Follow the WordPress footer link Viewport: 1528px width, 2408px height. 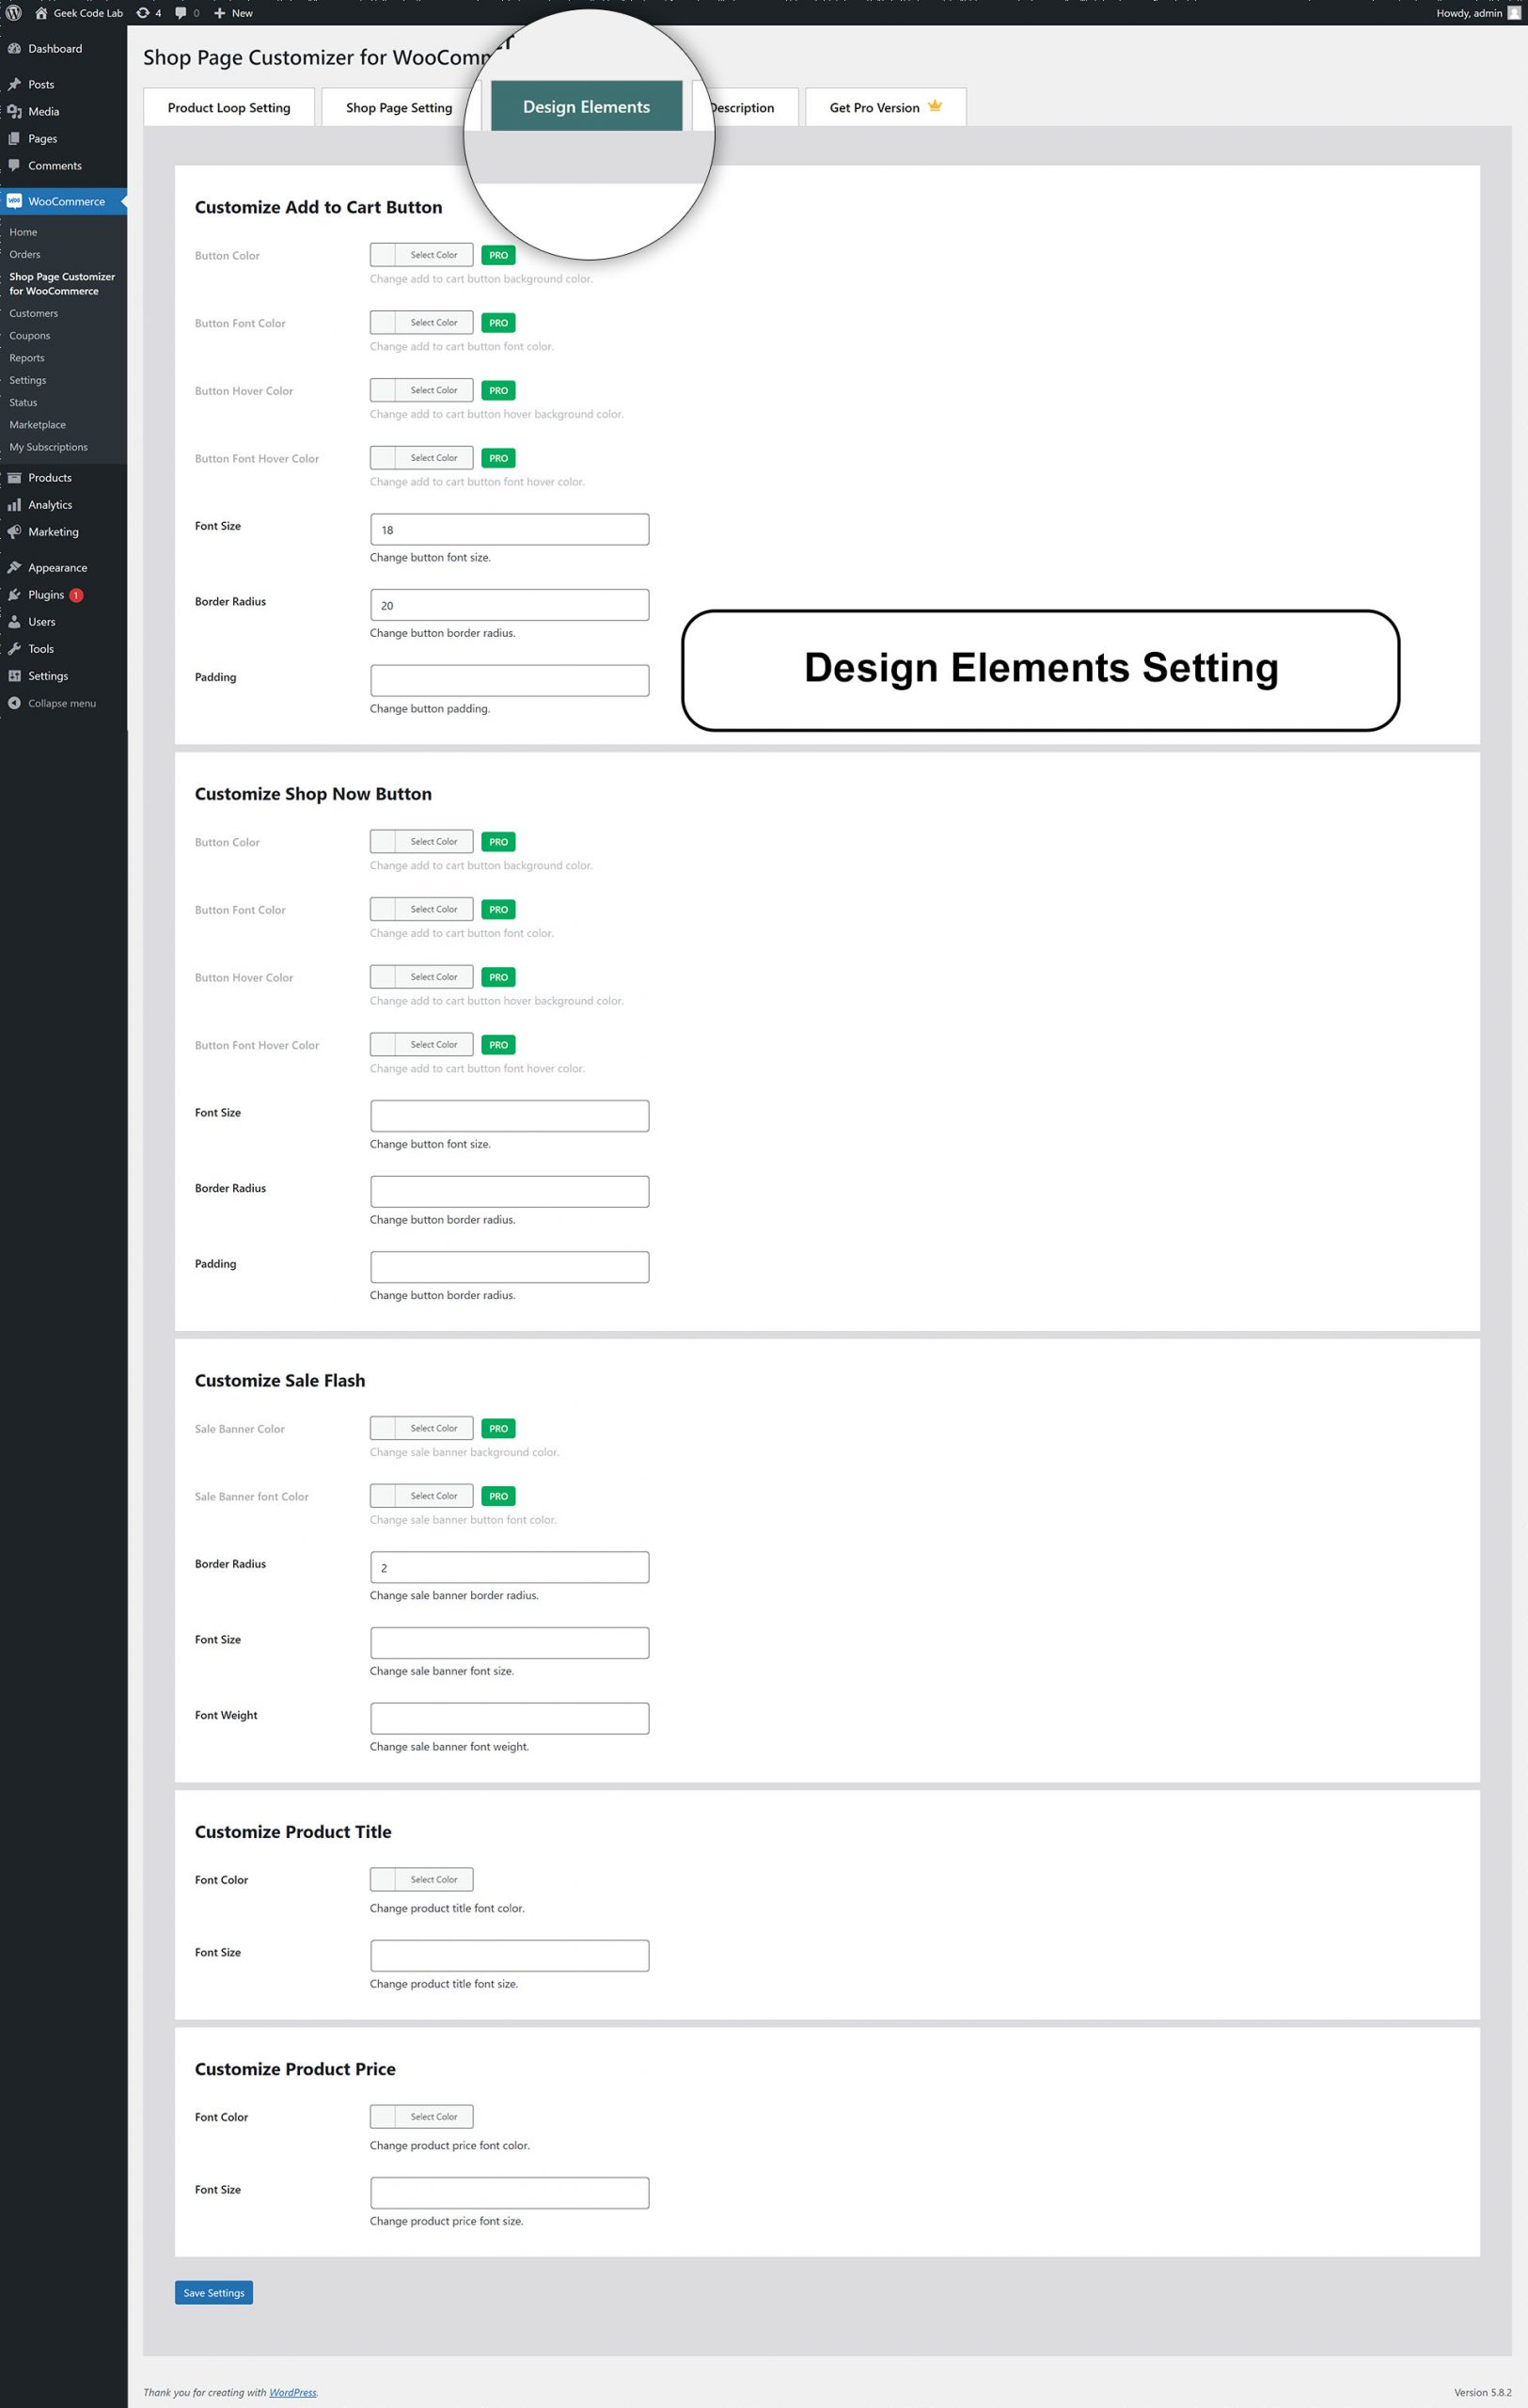coord(292,2393)
